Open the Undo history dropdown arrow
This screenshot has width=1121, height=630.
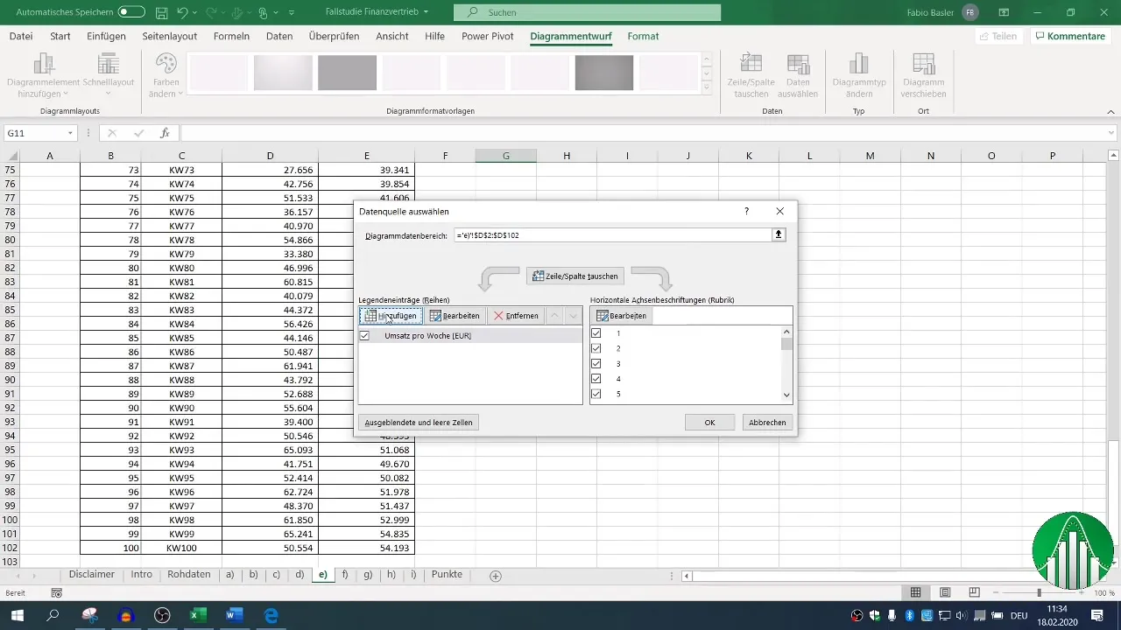coord(195,13)
